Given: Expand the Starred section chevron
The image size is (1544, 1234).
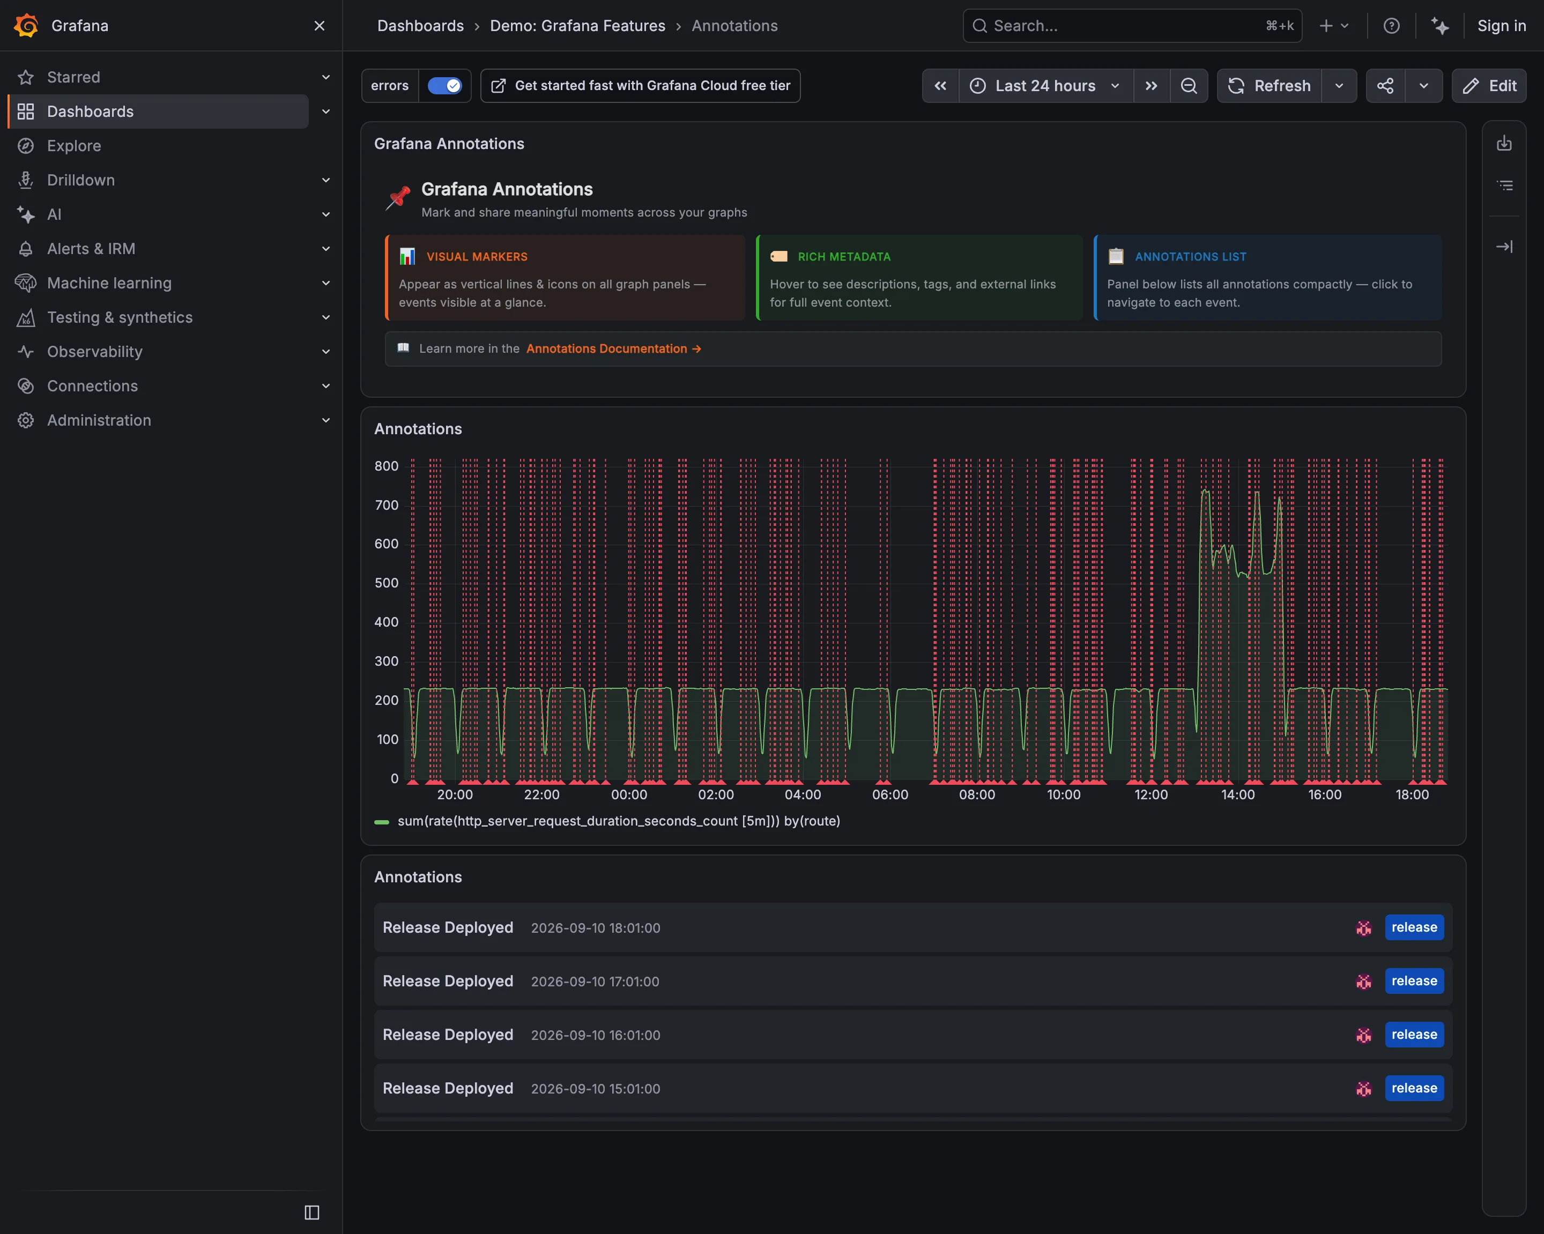Looking at the screenshot, I should coord(326,77).
